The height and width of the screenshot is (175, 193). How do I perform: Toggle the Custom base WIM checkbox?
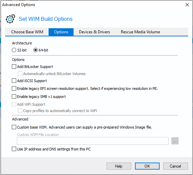14,127
